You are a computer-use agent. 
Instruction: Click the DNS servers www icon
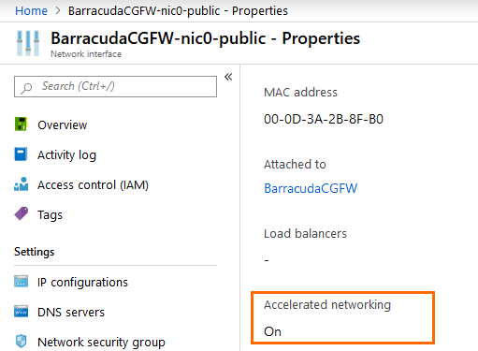tap(21, 312)
